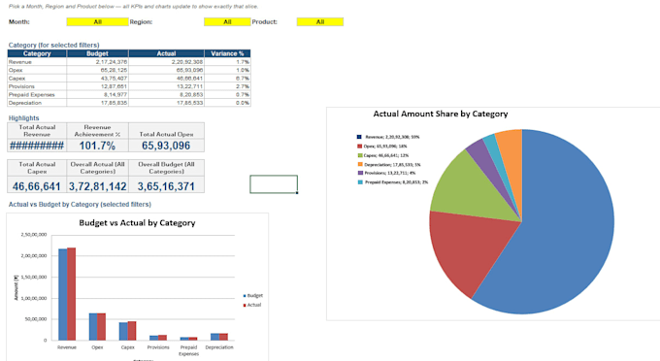Select the Total Actual Opex value 65,93,096
This screenshot has width=660, height=361.
[166, 146]
